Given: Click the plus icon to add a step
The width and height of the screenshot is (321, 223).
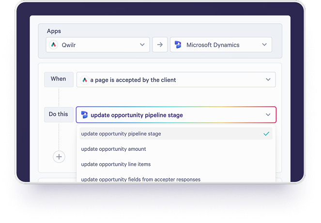Looking at the screenshot, I should [59, 157].
